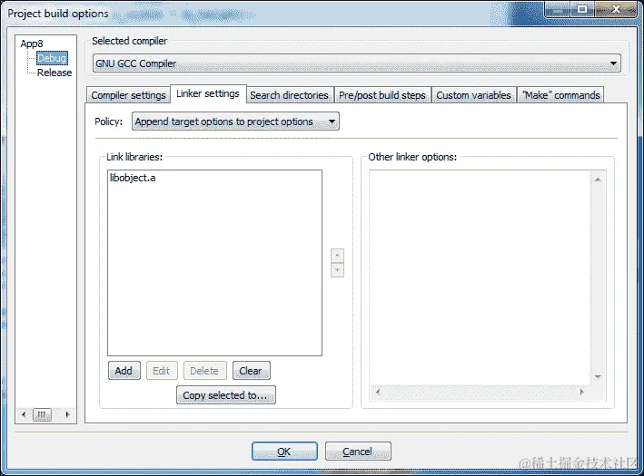This screenshot has width=644, height=476.
Task: Click inside Other linker options field
Action: tap(480, 277)
